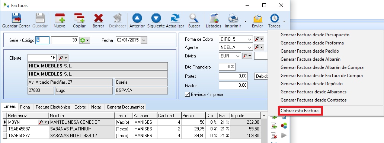The width and height of the screenshot is (384, 143).
Task: Open the Generar Documentos tab
Action: coord(126,107)
